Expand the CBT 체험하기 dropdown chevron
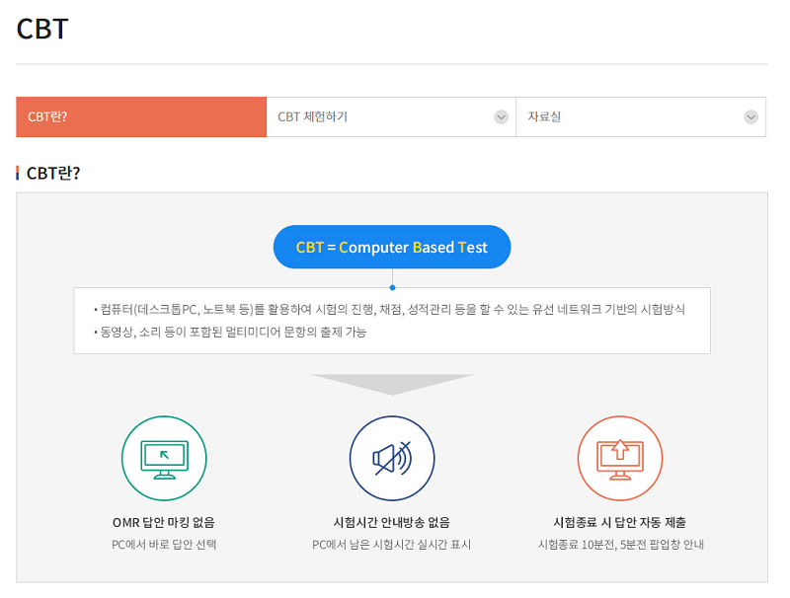The image size is (790, 598). (x=501, y=117)
